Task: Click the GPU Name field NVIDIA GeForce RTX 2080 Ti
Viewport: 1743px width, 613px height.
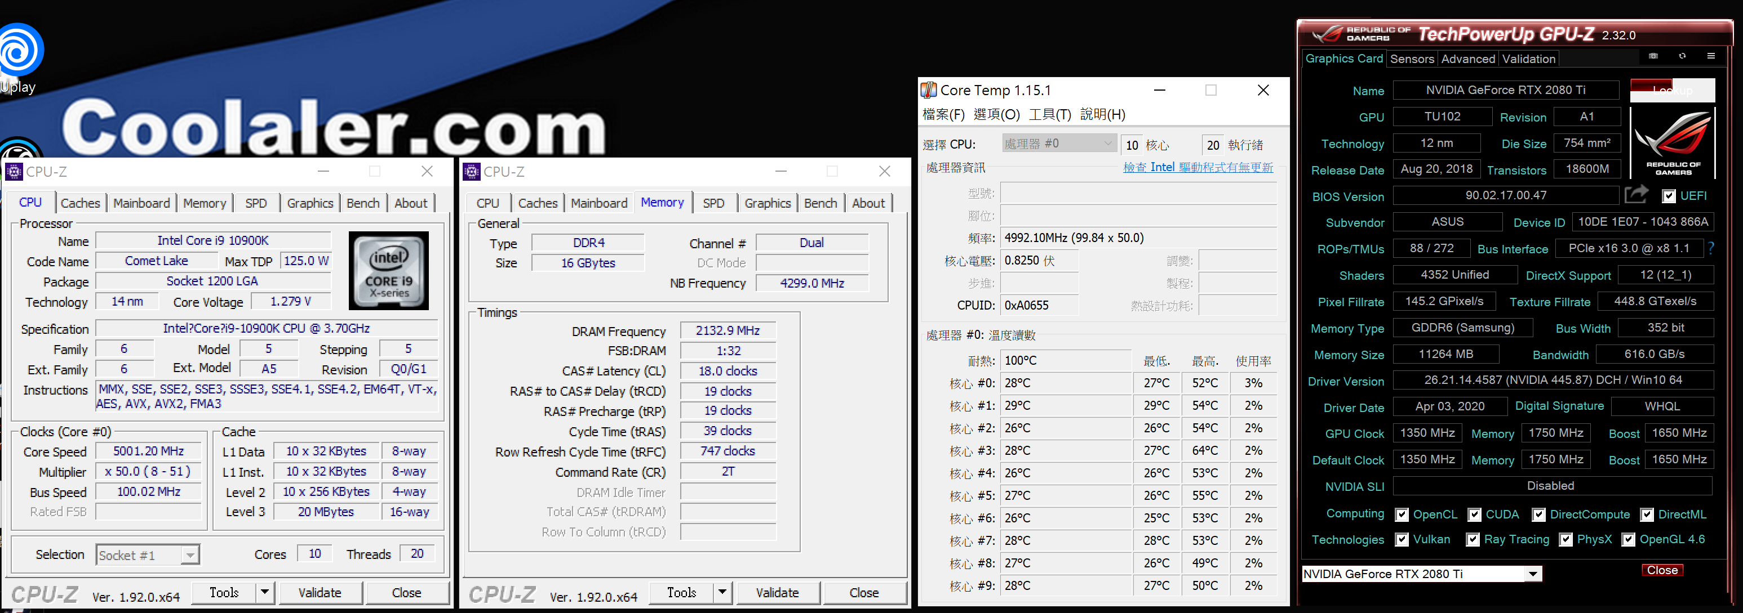Action: [1506, 90]
